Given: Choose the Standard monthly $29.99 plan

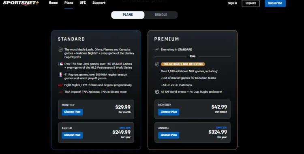Looking at the screenshot, I should click(x=72, y=112).
